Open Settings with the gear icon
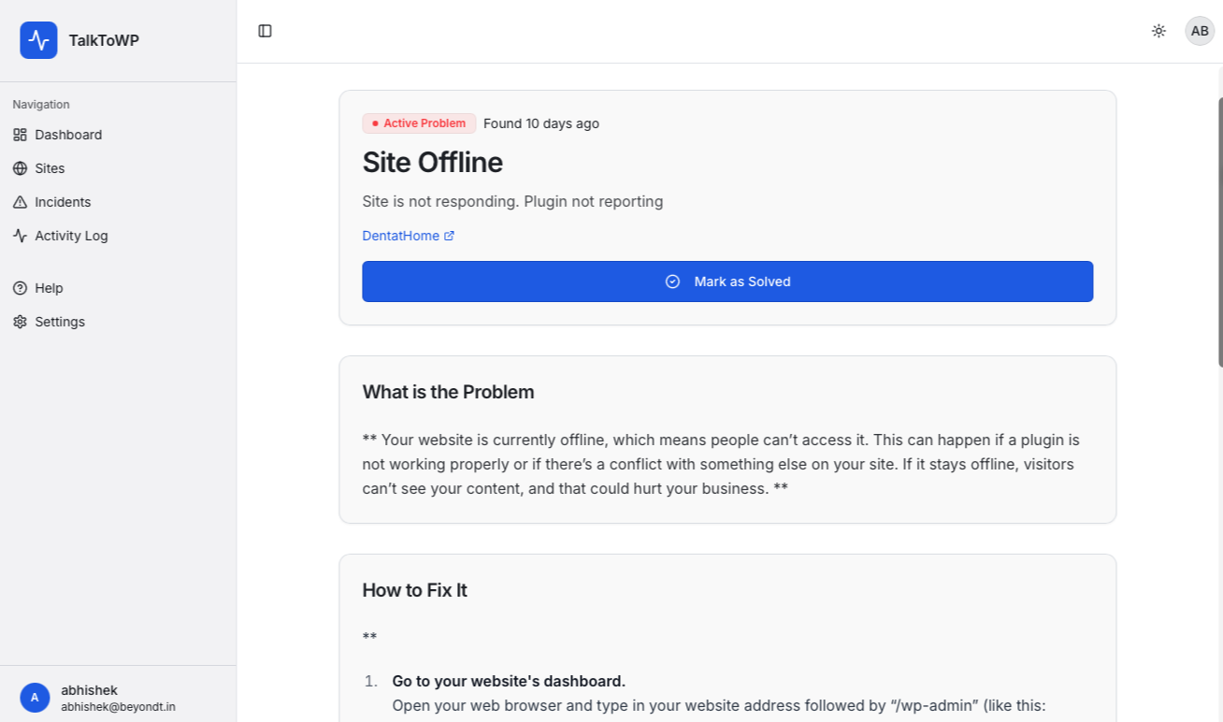The height and width of the screenshot is (722, 1223). [20, 322]
